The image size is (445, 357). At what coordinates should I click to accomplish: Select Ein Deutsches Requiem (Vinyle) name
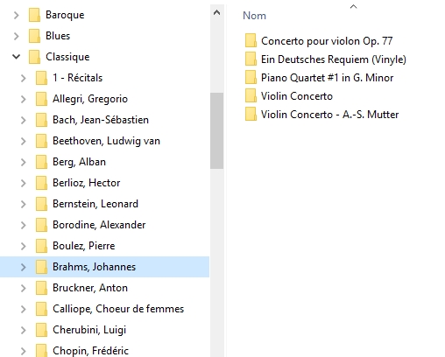tap(334, 59)
